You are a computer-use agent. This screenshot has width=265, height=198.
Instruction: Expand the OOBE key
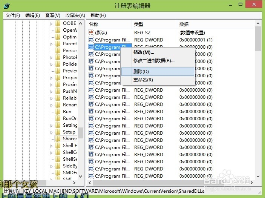click(51, 24)
